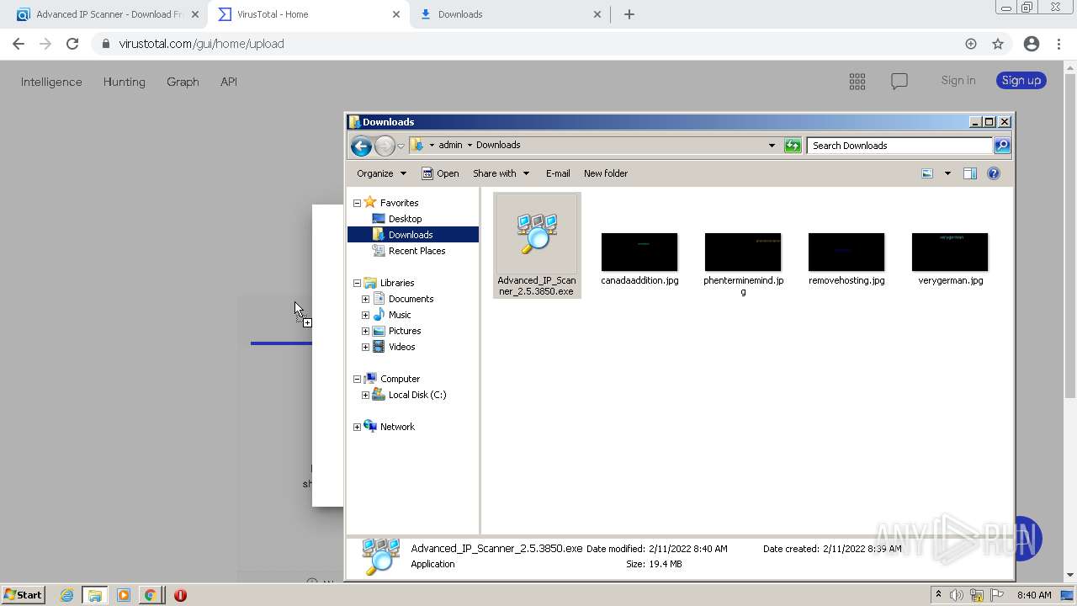Open File Explorer taskbar icon
This screenshot has height=606, width=1077.
(x=95, y=595)
